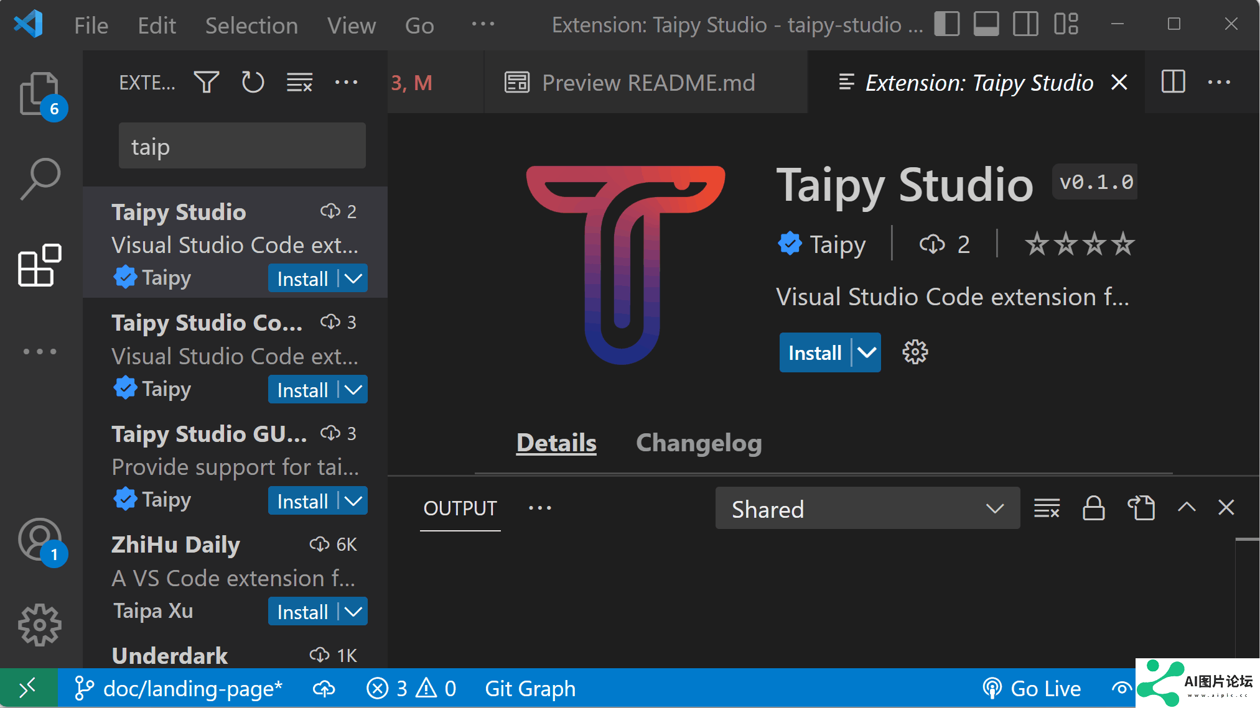Show errors and warnings in status bar
Image resolution: width=1260 pixels, height=708 pixels.
point(411,689)
